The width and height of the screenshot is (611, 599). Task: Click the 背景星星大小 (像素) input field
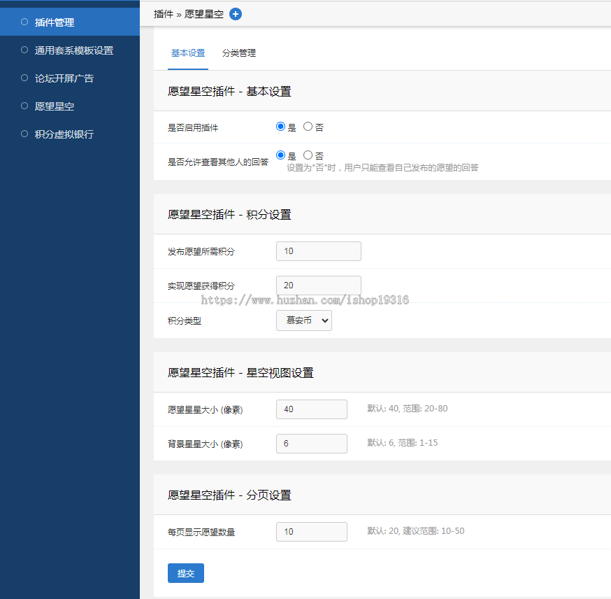pyautogui.click(x=312, y=444)
